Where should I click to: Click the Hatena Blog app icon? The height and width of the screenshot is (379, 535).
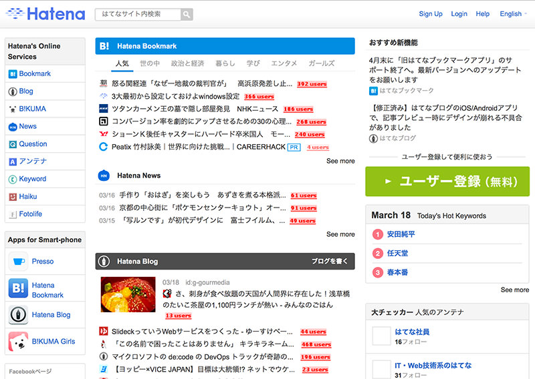click(x=18, y=315)
